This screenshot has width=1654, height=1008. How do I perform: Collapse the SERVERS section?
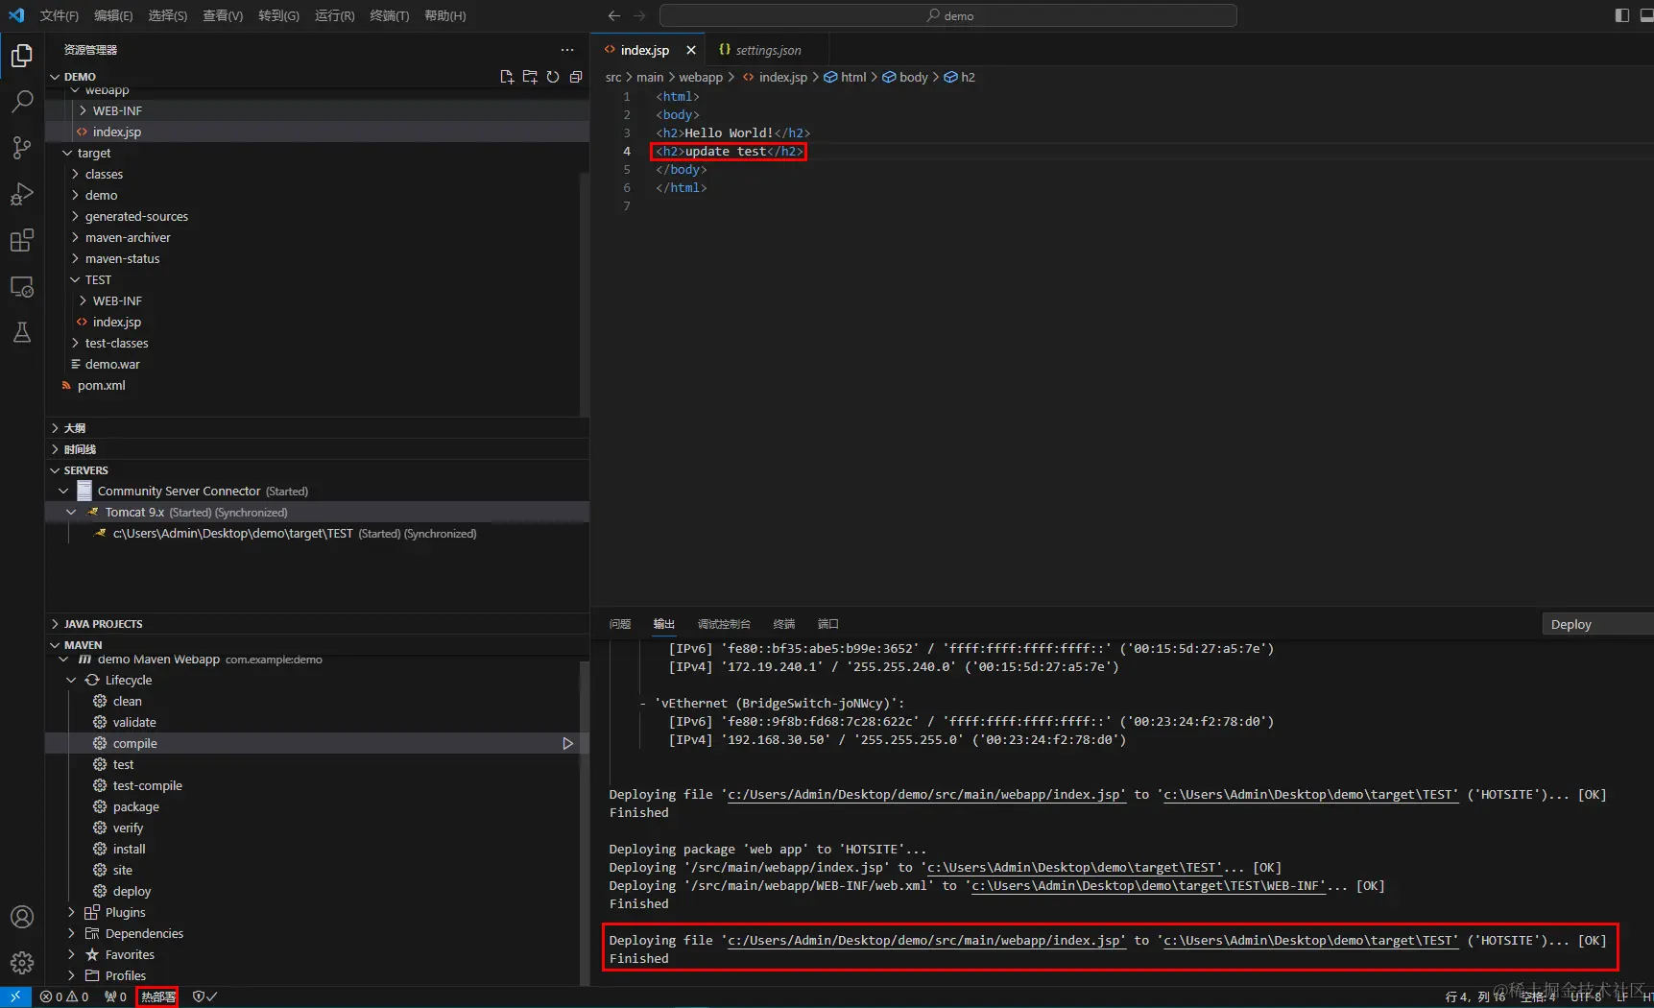[x=55, y=470]
